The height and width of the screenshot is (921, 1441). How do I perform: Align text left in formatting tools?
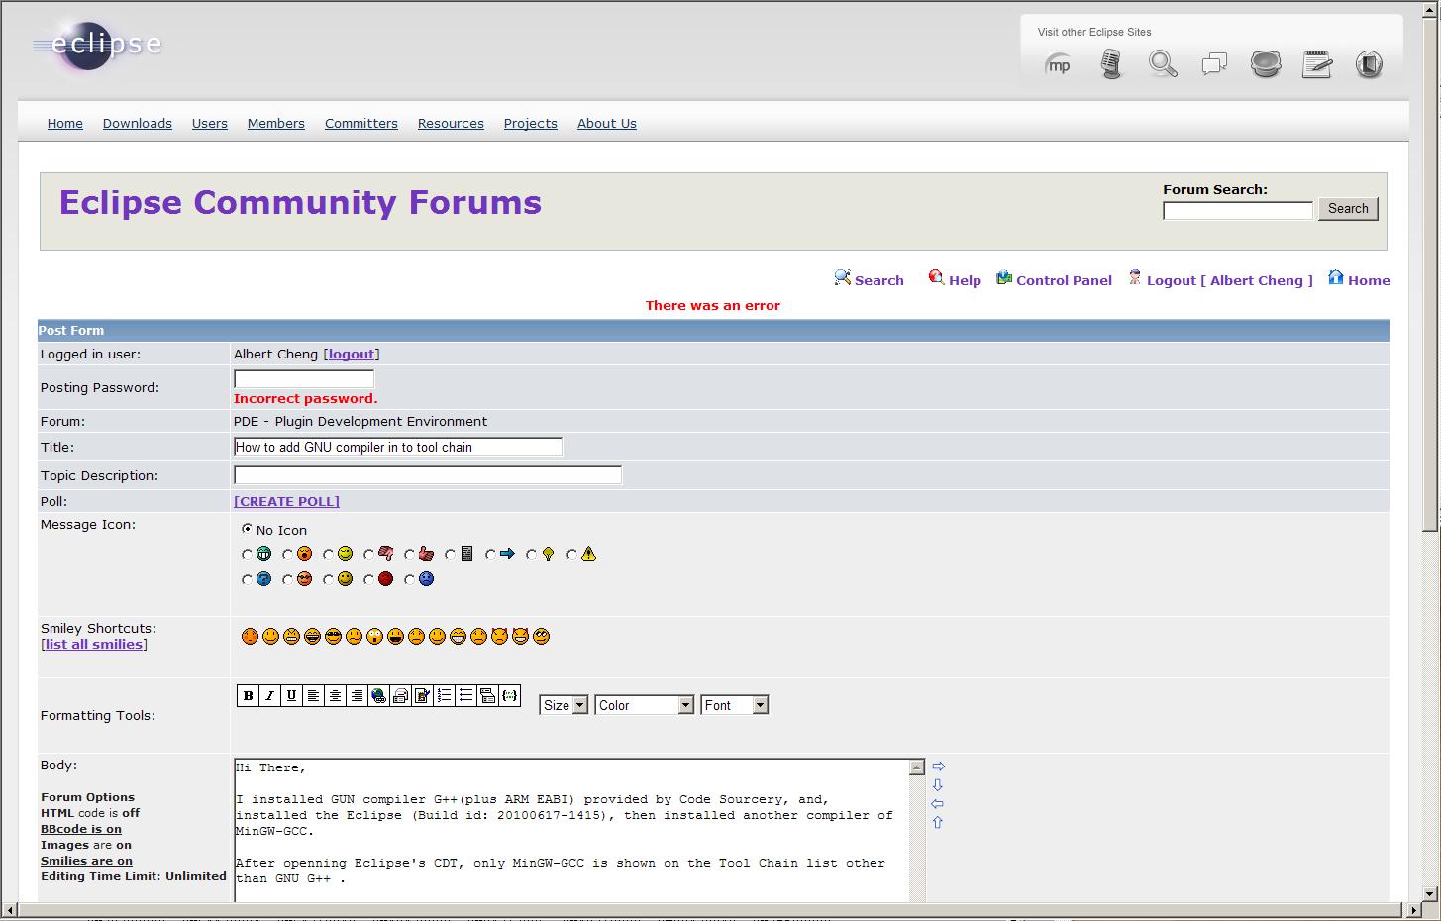click(313, 696)
